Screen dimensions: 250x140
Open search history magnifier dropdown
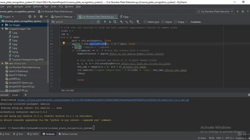(x=53, y=22)
